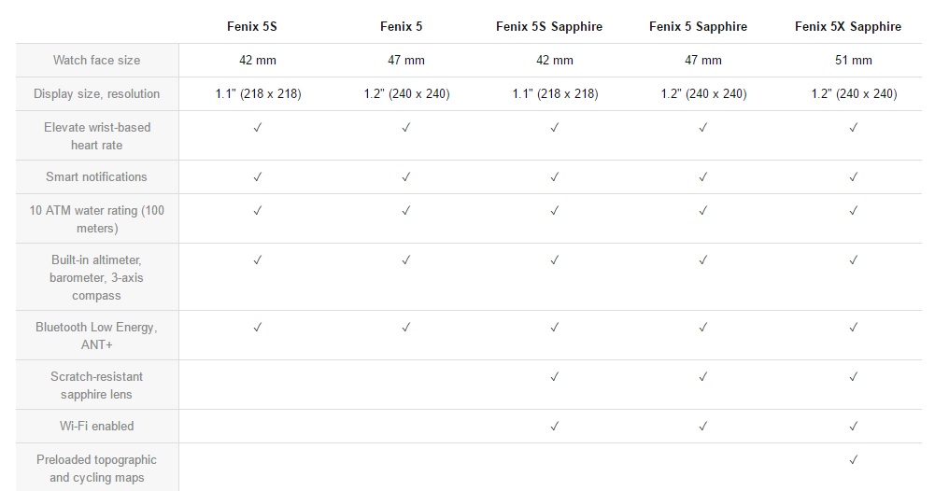The image size is (935, 491).
Task: Click the Fenix 5 column header
Action: 401,26
